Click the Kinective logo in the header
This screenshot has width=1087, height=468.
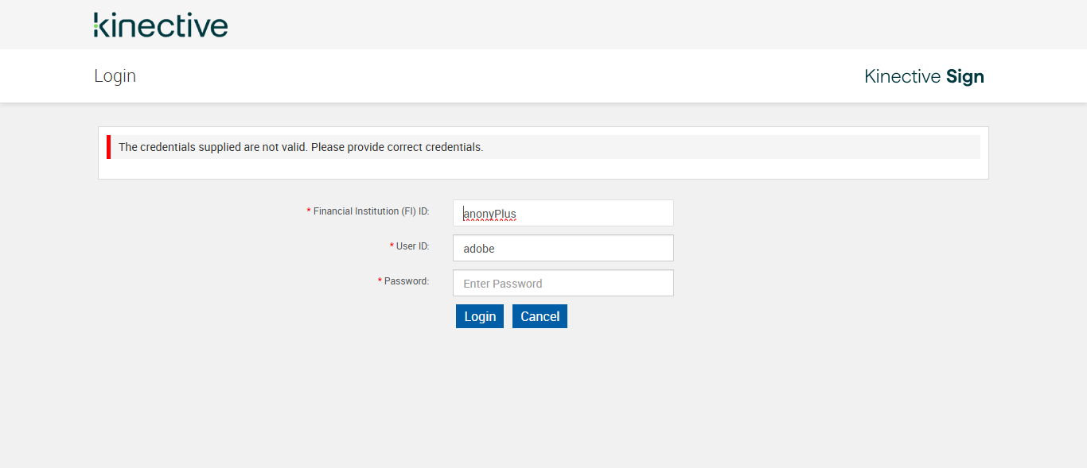pos(160,25)
